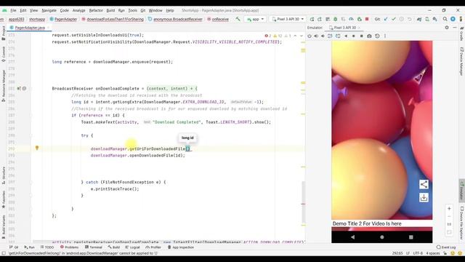The width and height of the screenshot is (465, 262).
Task: Click the yellow lightbulb intention icon
Action: (x=37, y=148)
